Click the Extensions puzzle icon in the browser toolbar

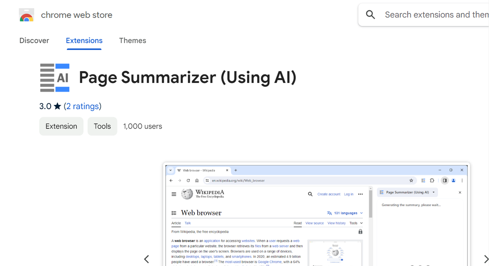pos(432,180)
